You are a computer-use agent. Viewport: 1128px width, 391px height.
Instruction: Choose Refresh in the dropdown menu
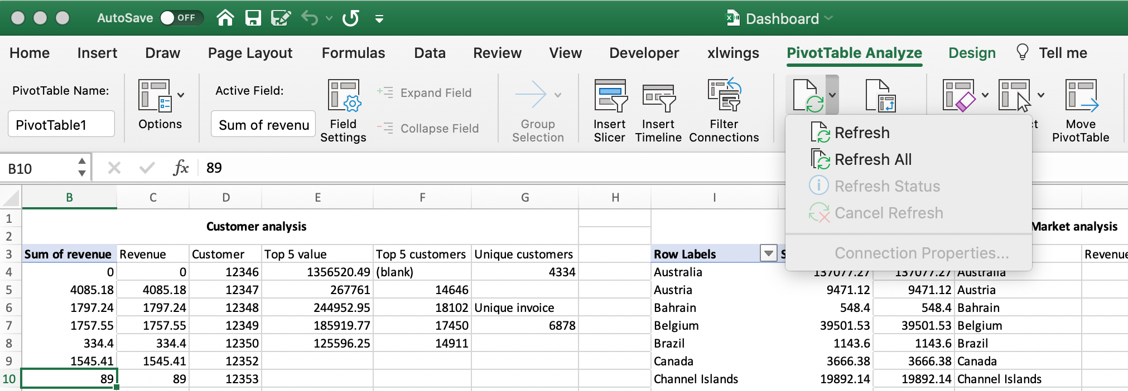[x=861, y=133]
